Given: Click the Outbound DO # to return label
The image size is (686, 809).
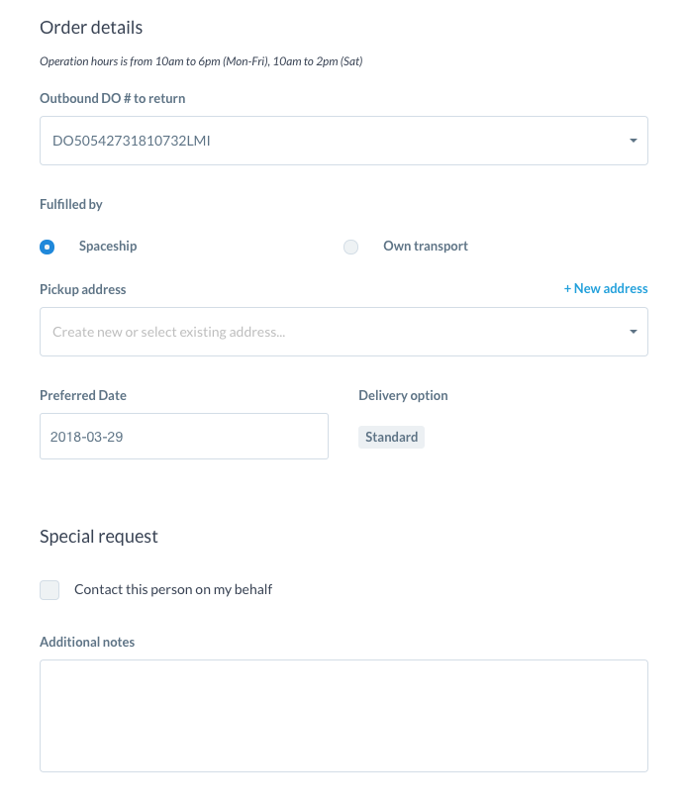Looking at the screenshot, I should pyautogui.click(x=112, y=98).
